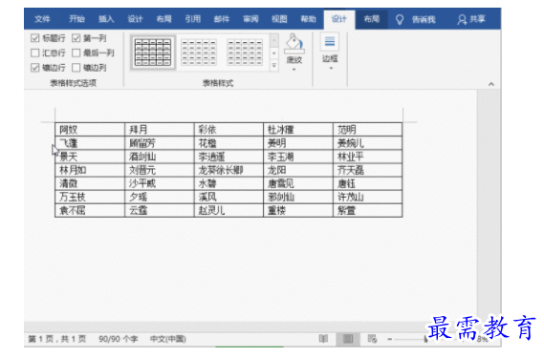Image resolution: width=544 pixels, height=358 pixels.
Task: Click table cell 紫萱
Action: coord(368,210)
